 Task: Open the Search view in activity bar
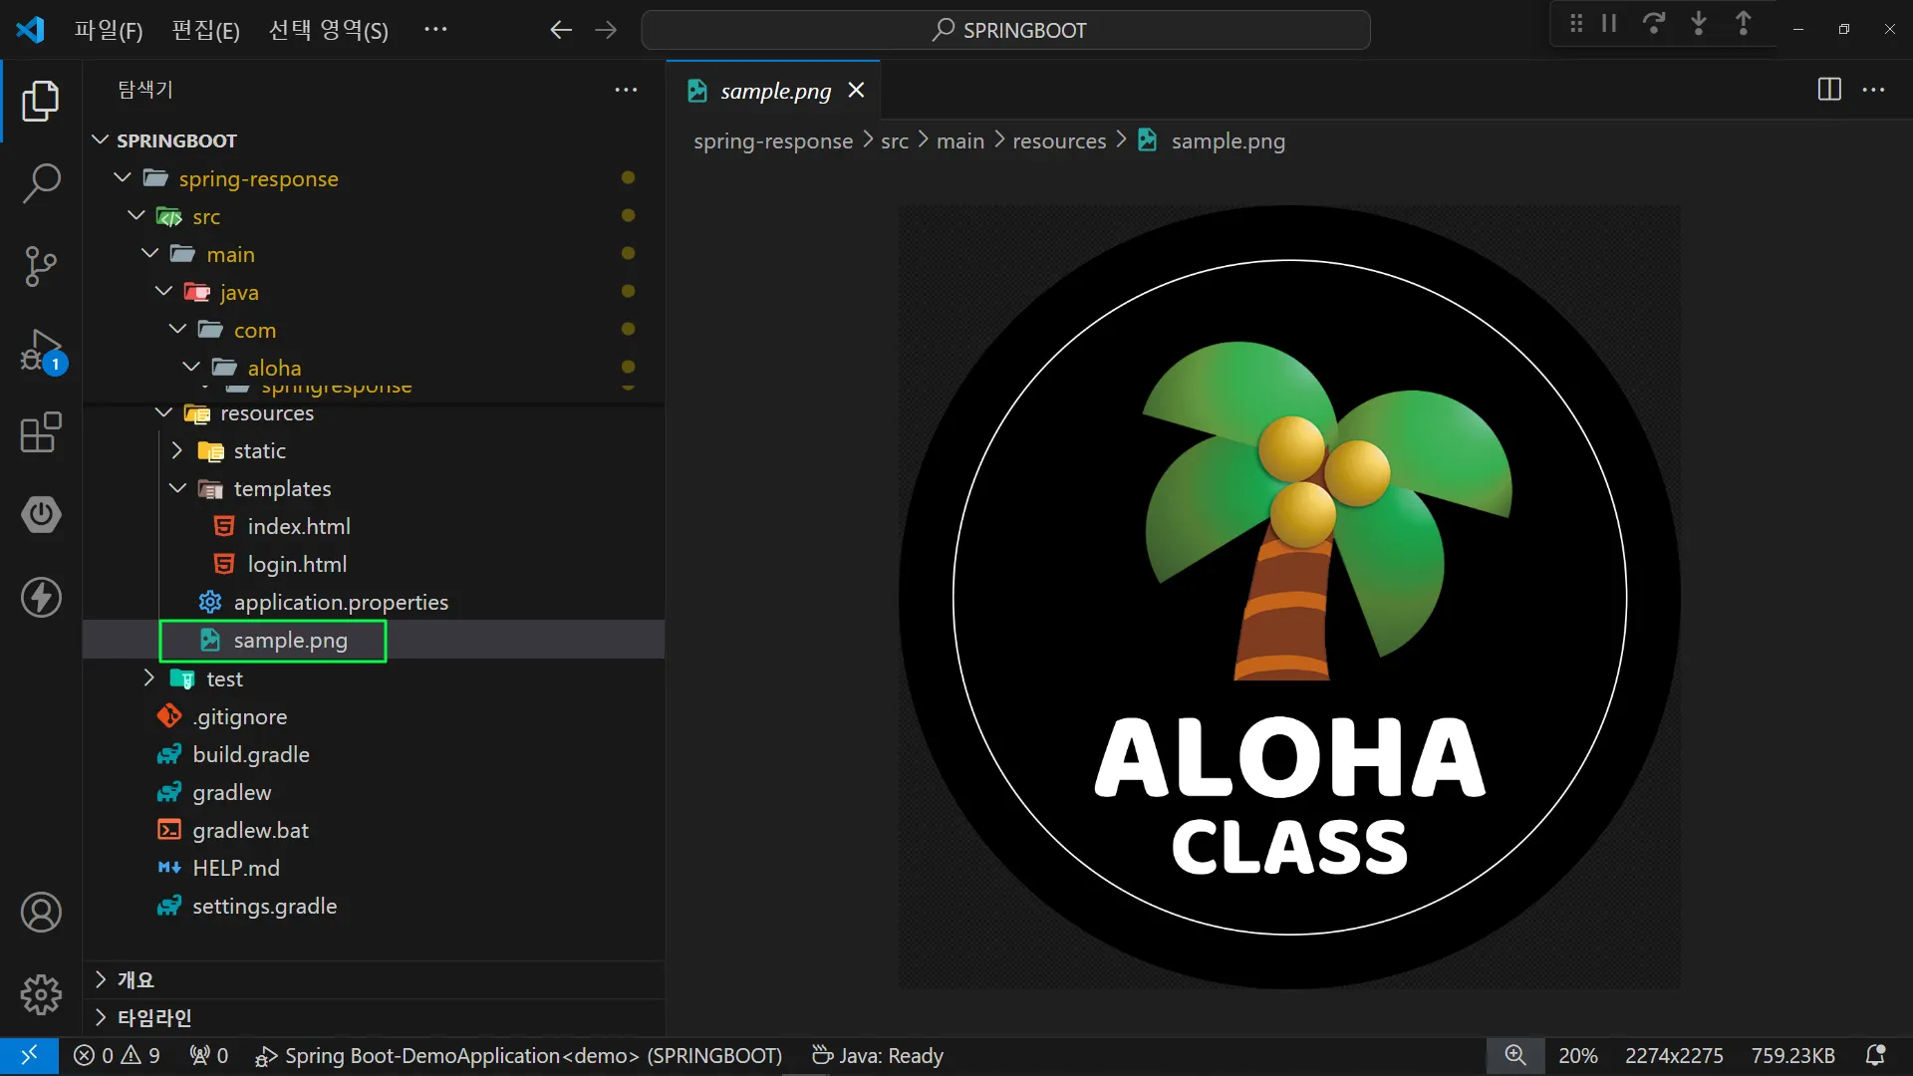click(x=41, y=183)
